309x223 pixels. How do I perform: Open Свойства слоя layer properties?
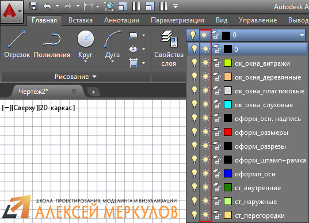pyautogui.click(x=169, y=48)
